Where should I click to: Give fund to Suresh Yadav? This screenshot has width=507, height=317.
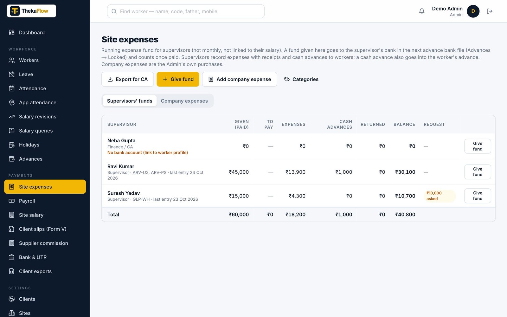click(x=478, y=196)
